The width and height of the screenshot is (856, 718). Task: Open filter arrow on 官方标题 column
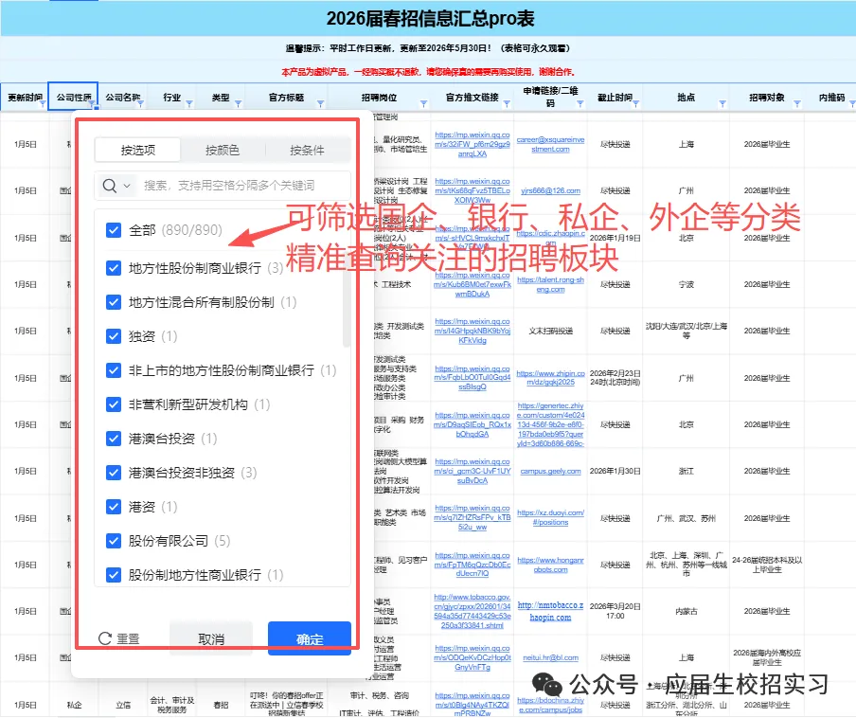coord(320,103)
